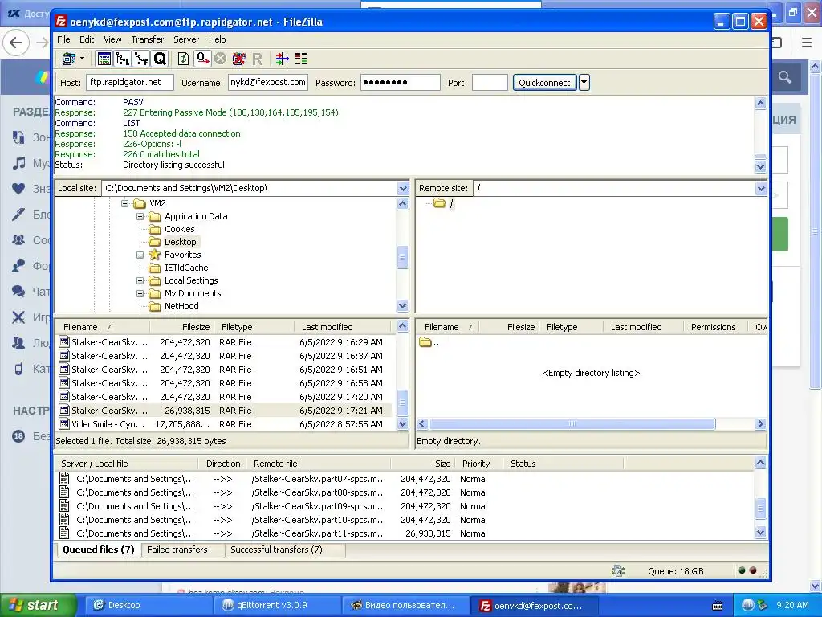The height and width of the screenshot is (617, 822).
Task: Open the Remote site path dropdown
Action: point(761,188)
